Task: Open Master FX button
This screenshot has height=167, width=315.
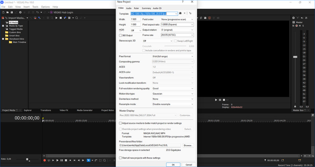Action: click(x=293, y=26)
